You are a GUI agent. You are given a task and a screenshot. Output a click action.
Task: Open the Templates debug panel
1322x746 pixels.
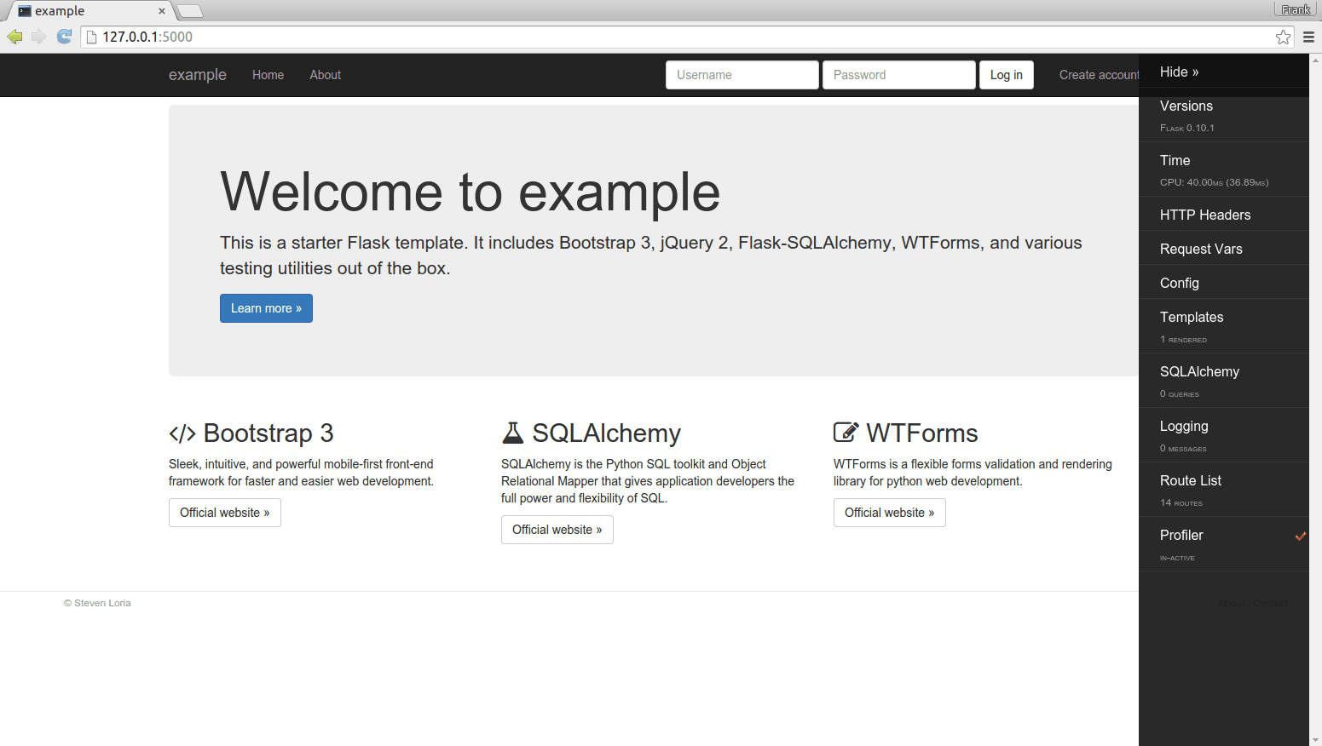[x=1224, y=327]
